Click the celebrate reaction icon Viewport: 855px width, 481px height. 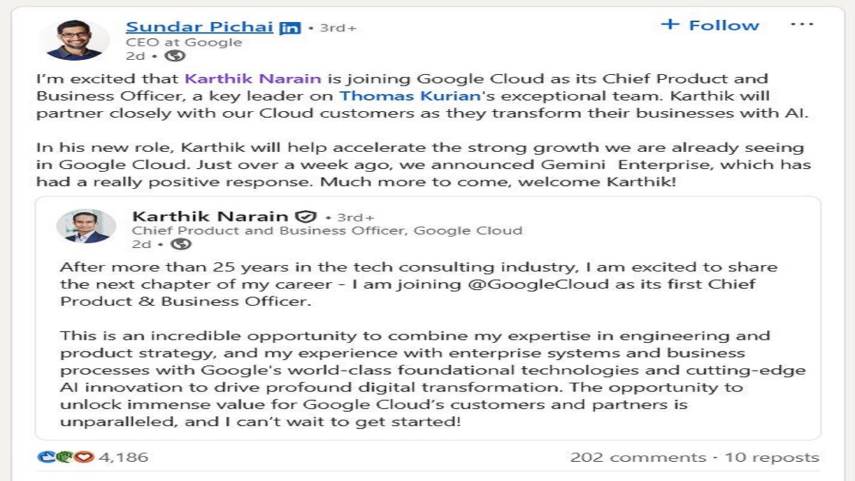tap(66, 457)
